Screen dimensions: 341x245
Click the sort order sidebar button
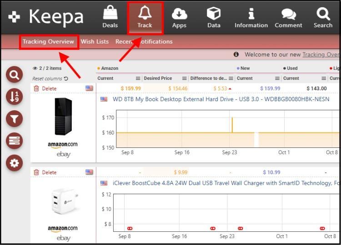tap(15, 97)
